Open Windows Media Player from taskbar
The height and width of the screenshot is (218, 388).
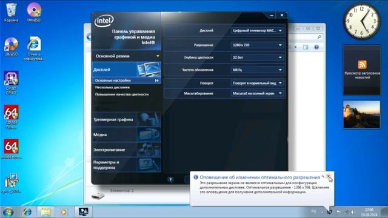64,212
